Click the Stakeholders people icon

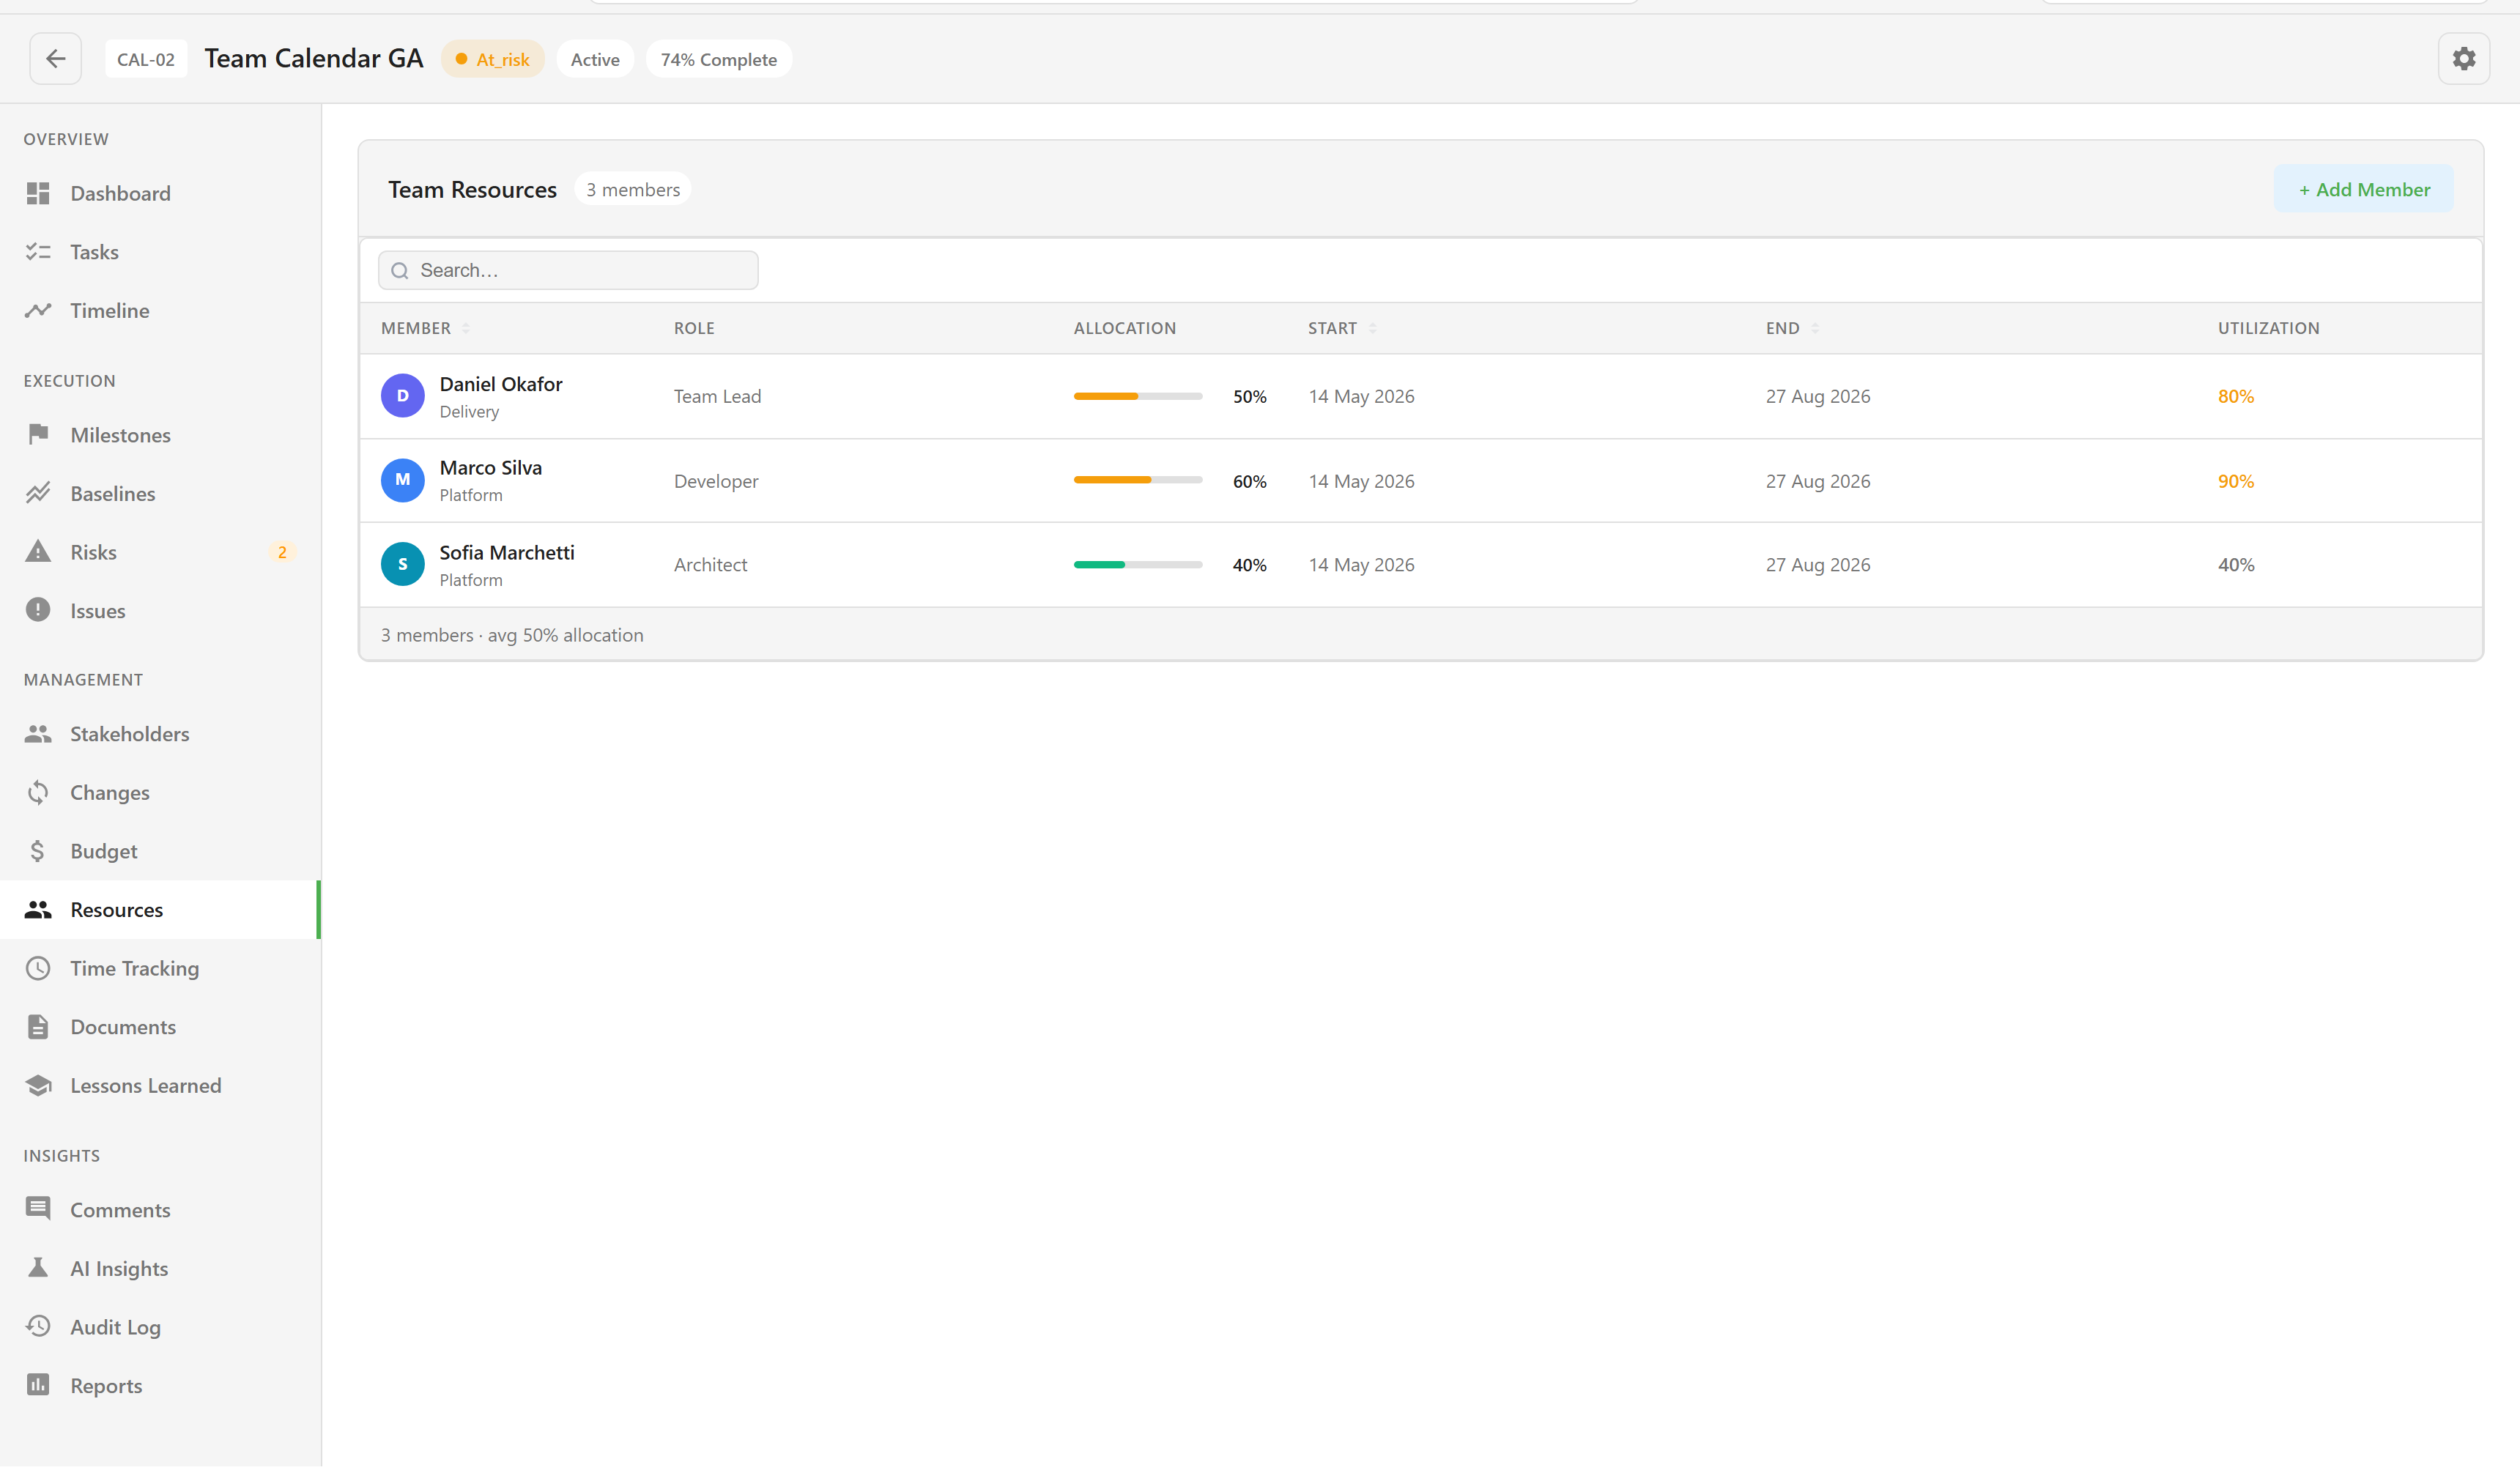[x=38, y=735]
